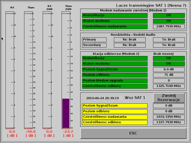Click Komunikacja OK indicator in Stacja odbiorcza
Image resolution: width=191 pixels, height=143 pixels.
point(169,58)
